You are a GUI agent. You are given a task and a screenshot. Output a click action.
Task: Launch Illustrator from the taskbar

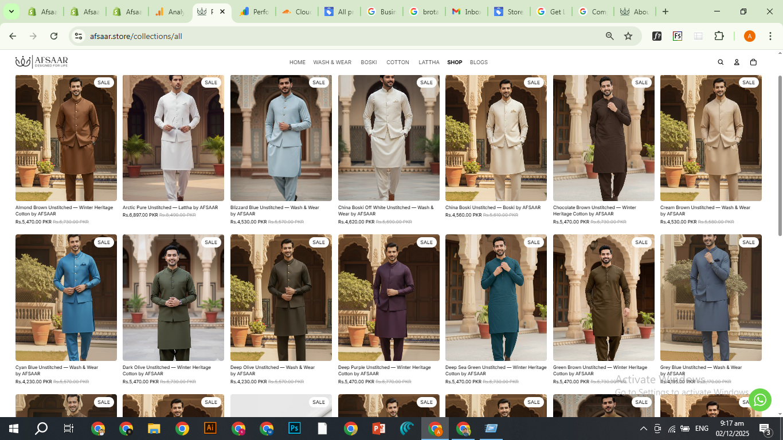(x=210, y=428)
